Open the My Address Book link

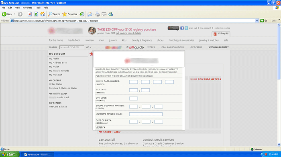pos(58,63)
